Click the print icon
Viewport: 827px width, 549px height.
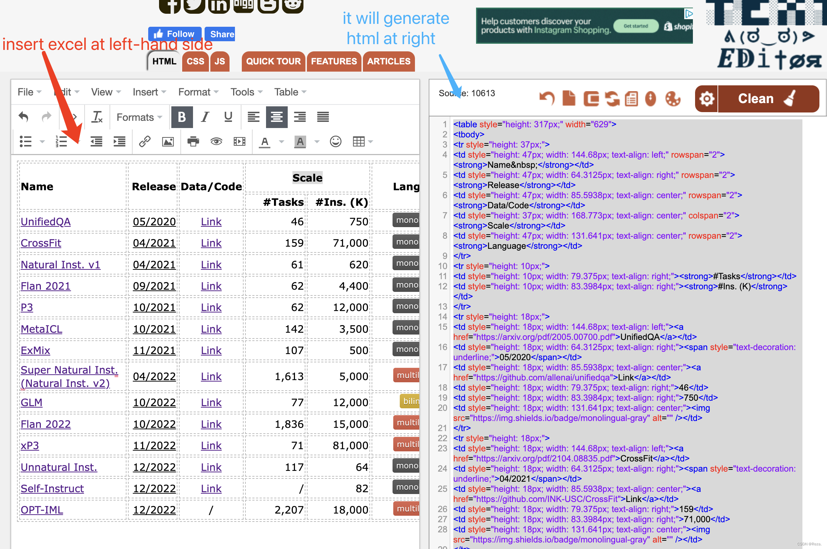point(193,141)
